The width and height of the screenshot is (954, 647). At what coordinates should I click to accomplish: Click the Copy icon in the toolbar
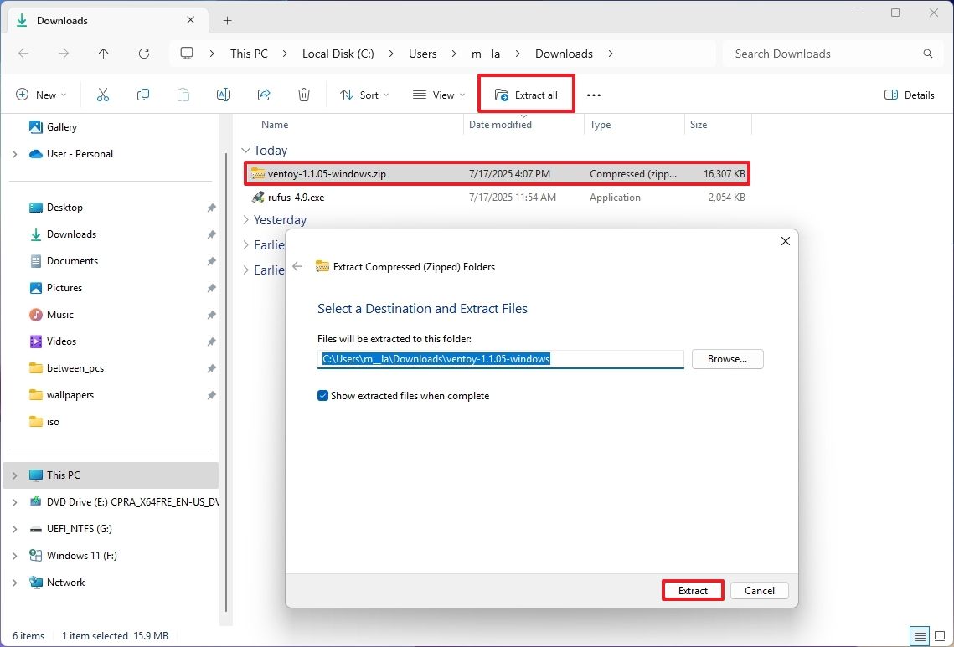click(x=142, y=95)
